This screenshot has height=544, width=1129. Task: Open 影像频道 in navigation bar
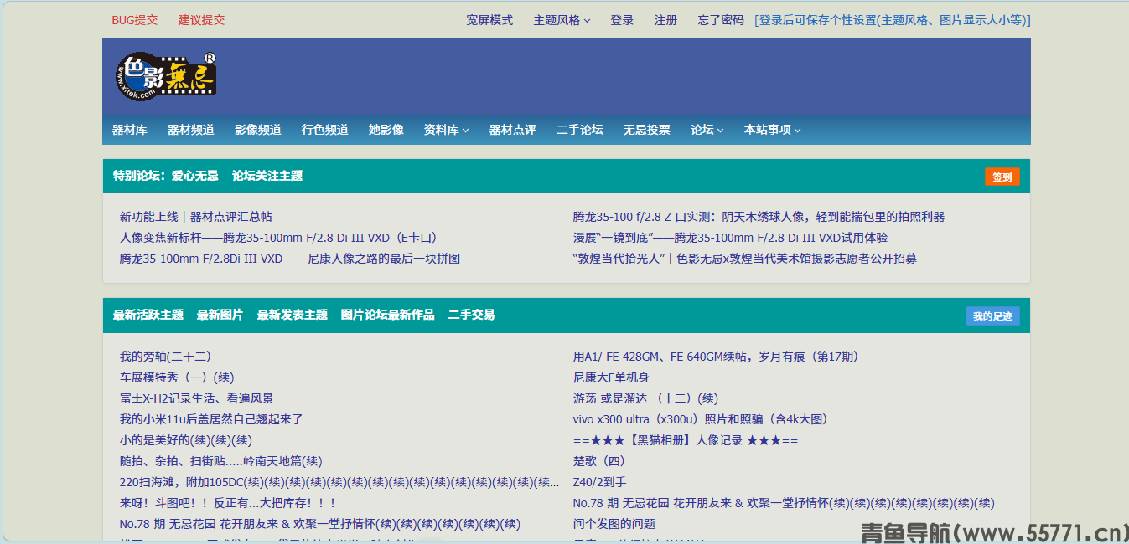point(258,130)
